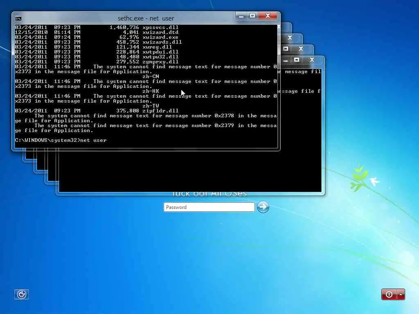This screenshot has height=314, width=419.
Task: Click the xwizard.dtd file entry
Action: [x=160, y=32]
